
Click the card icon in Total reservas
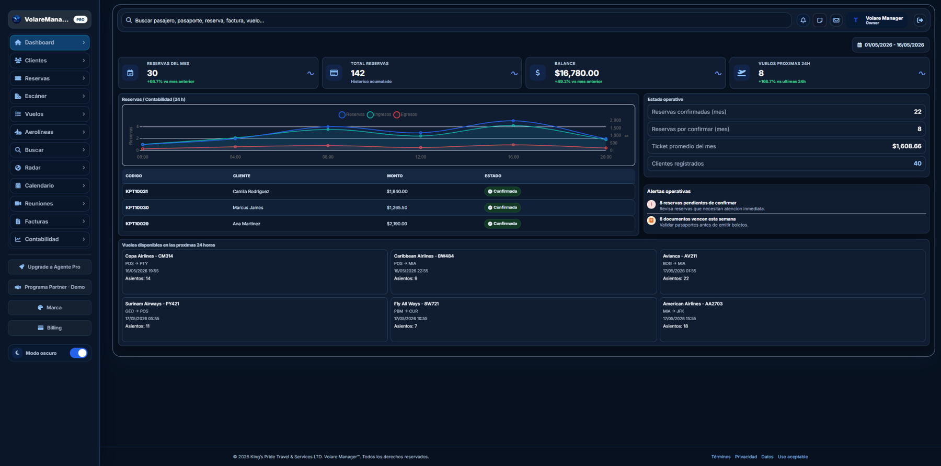[x=334, y=73]
